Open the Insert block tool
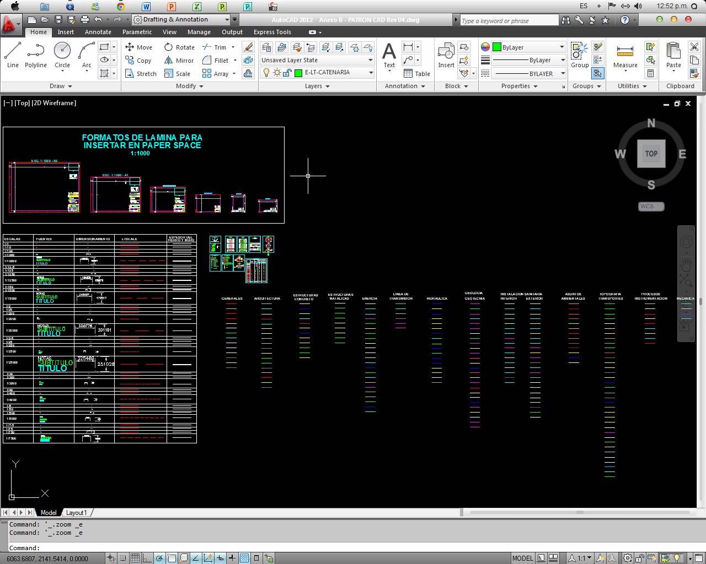The height and width of the screenshot is (564, 706). 446,56
